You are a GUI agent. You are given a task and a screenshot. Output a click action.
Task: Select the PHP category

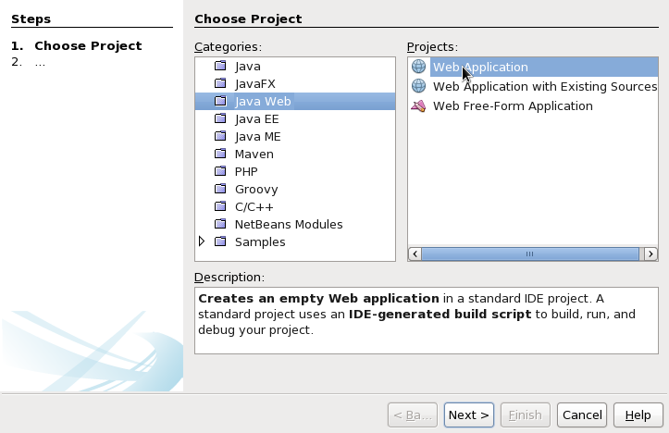point(246,171)
